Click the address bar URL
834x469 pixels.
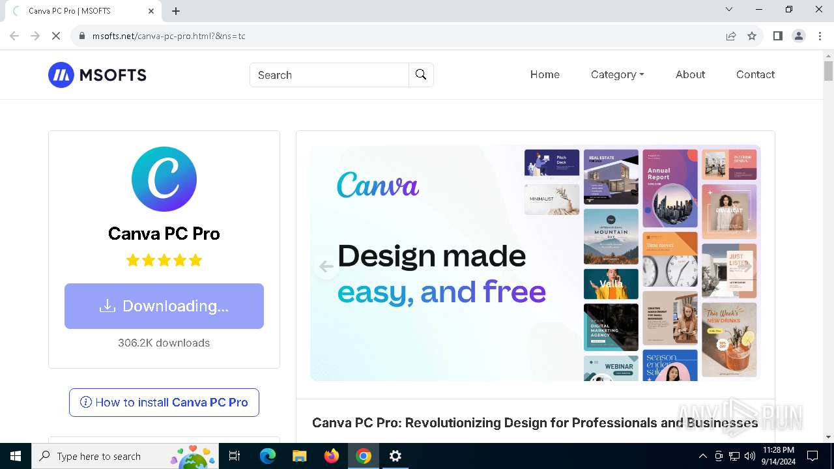coord(169,36)
